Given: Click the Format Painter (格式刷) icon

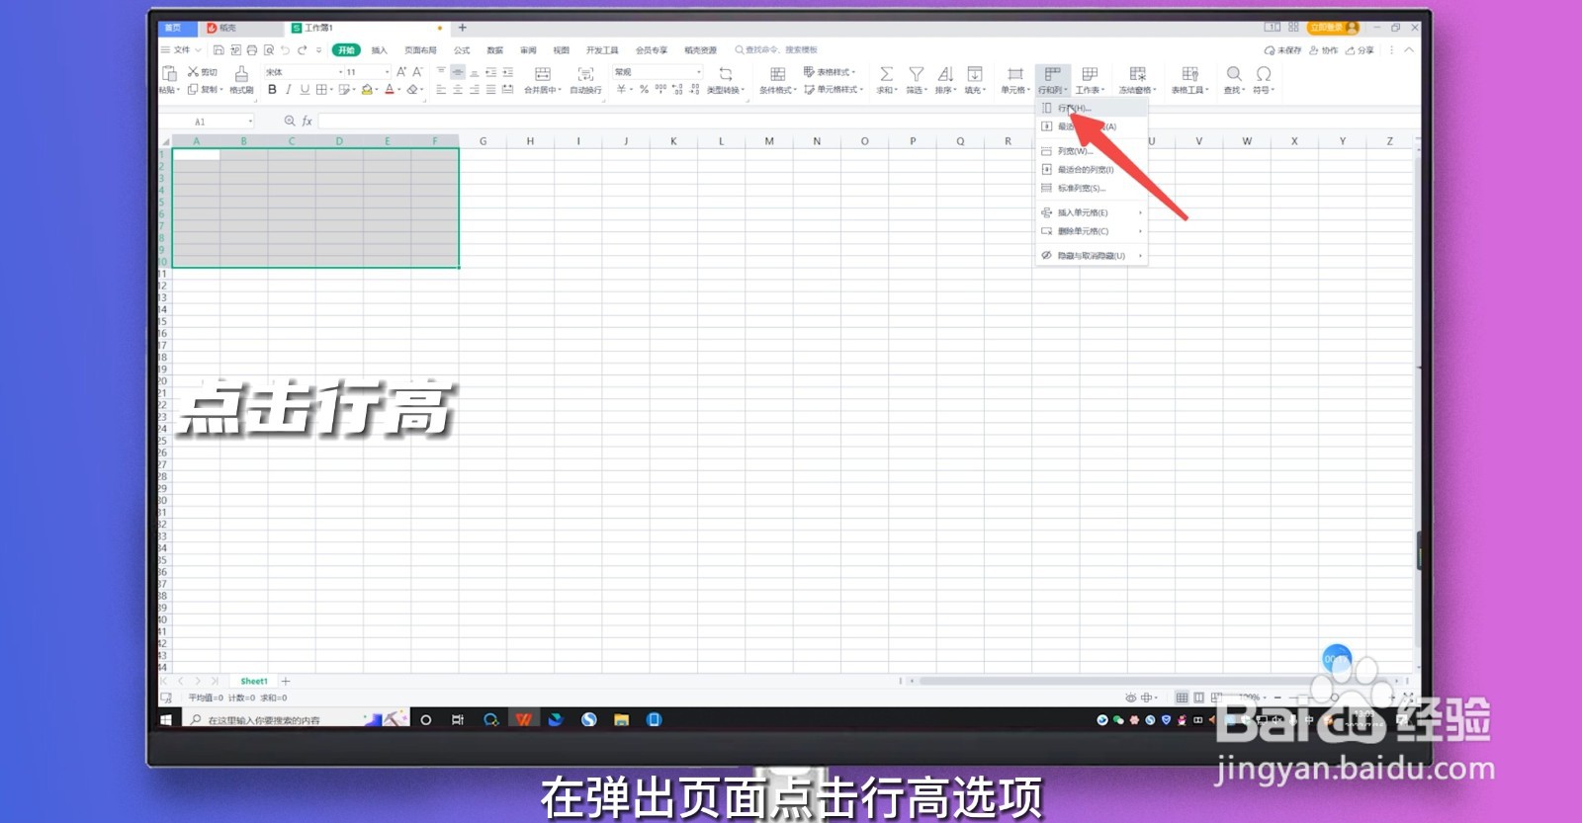Looking at the screenshot, I should coord(241,74).
